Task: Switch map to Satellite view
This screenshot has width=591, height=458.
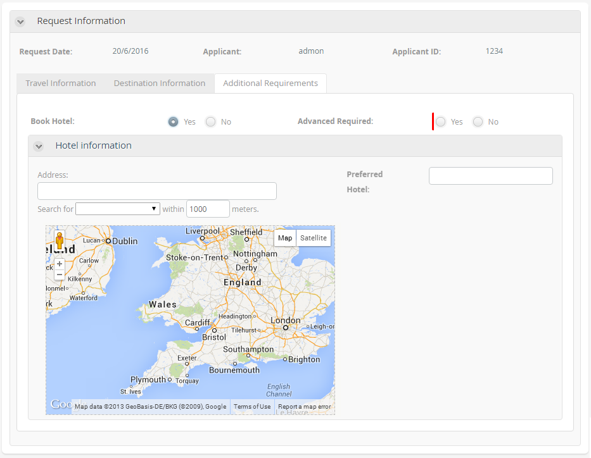Action: click(x=313, y=238)
